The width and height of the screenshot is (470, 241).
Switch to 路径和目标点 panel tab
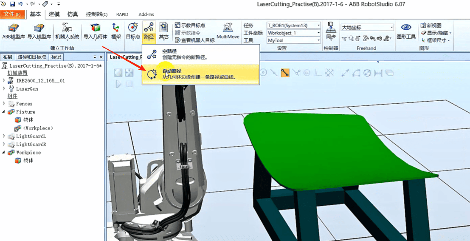pyautogui.click(x=32, y=57)
